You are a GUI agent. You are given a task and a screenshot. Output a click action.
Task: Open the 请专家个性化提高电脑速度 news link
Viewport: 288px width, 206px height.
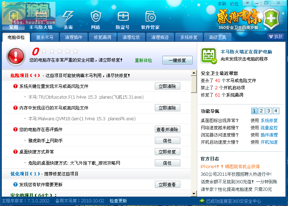tap(236, 189)
